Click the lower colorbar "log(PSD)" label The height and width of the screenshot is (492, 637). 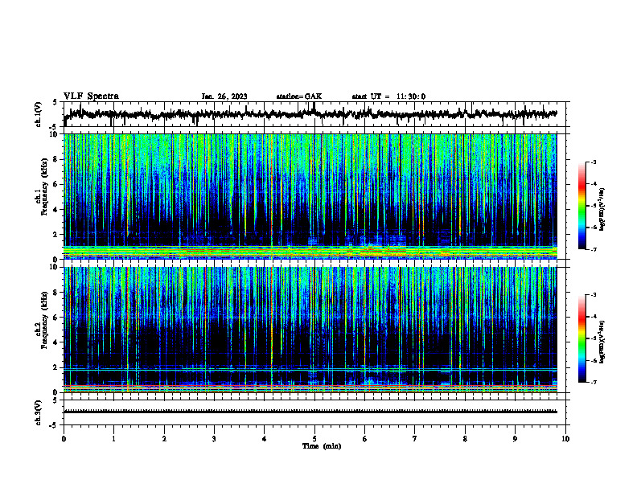tap(602, 342)
